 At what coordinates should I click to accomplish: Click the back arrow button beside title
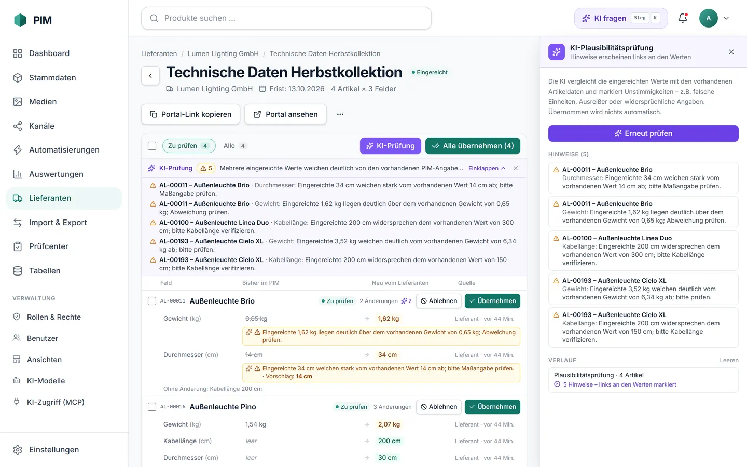150,76
